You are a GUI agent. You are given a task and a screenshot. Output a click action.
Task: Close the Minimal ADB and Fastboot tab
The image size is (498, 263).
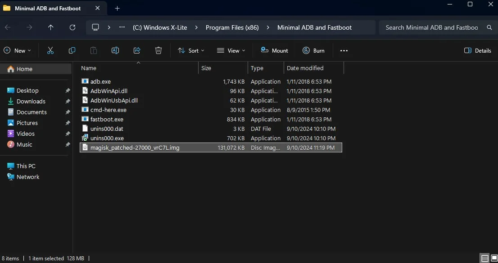98,8
